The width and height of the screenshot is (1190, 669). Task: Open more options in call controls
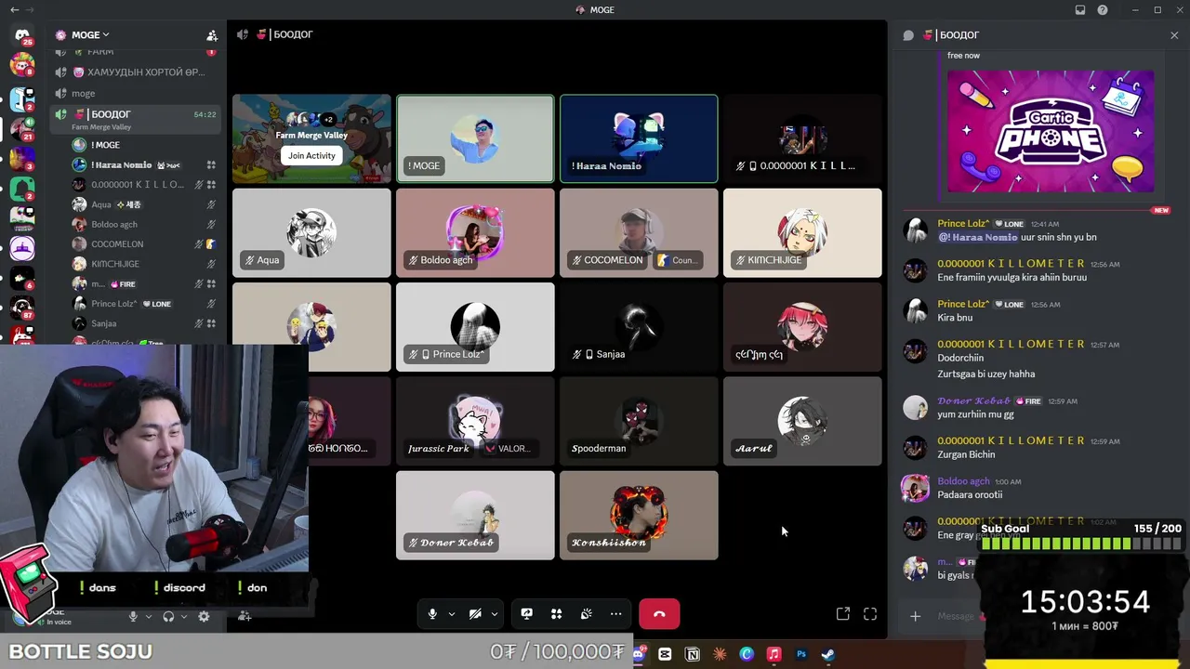tap(615, 614)
